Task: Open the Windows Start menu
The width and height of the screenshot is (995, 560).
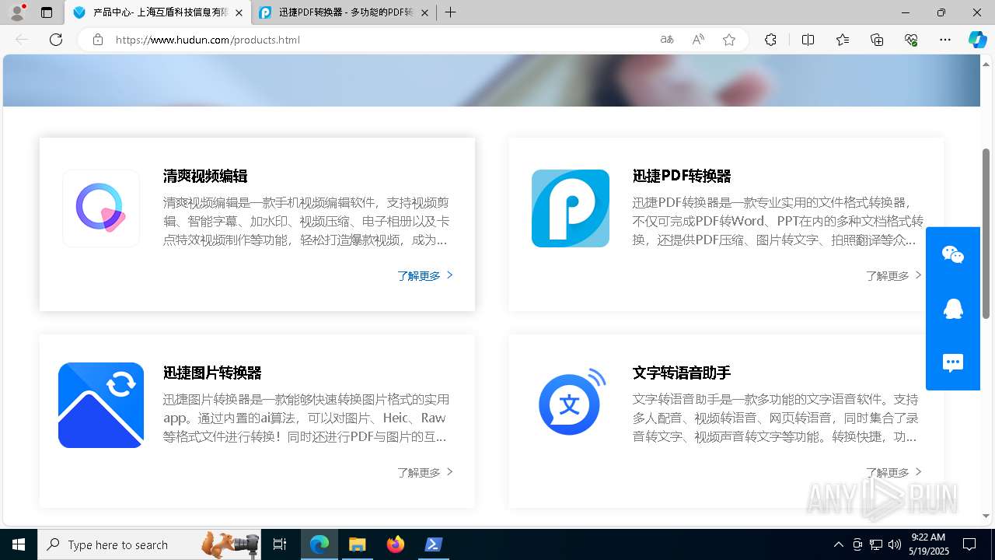Action: (x=19, y=544)
